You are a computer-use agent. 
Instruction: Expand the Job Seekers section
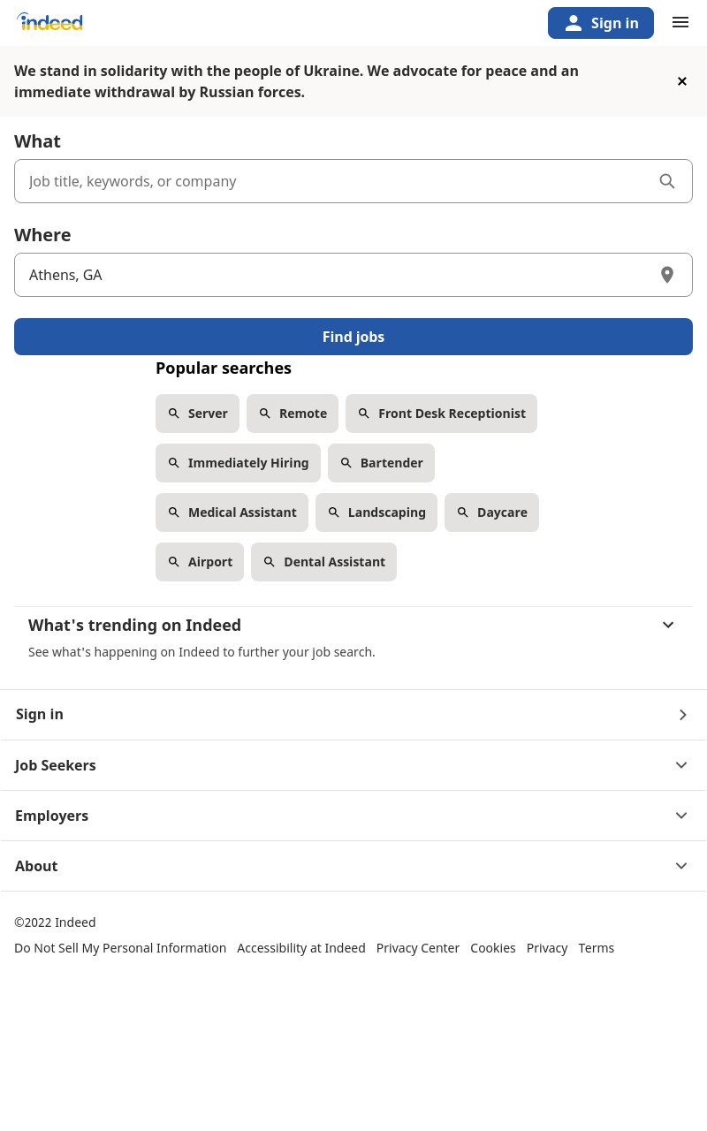coord(353,765)
